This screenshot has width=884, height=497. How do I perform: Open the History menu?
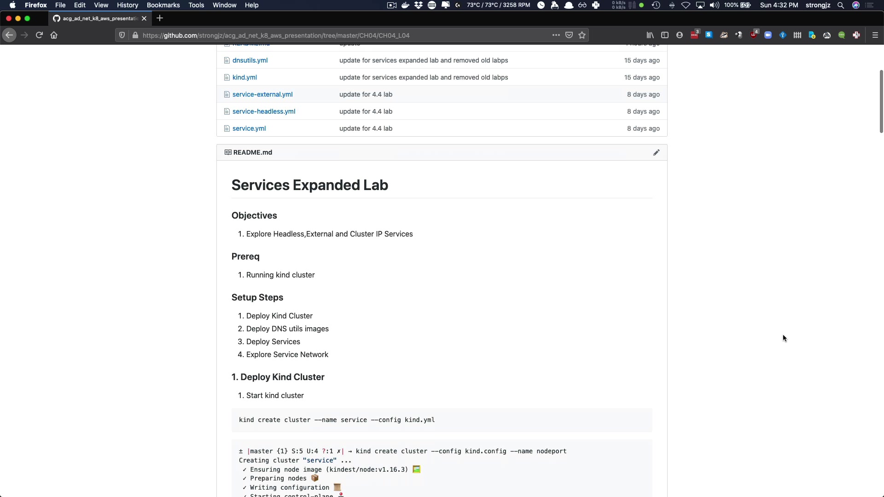coord(127,5)
